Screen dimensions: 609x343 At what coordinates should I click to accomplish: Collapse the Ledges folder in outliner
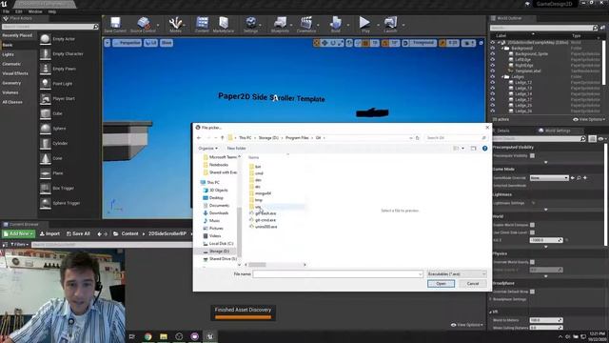502,77
